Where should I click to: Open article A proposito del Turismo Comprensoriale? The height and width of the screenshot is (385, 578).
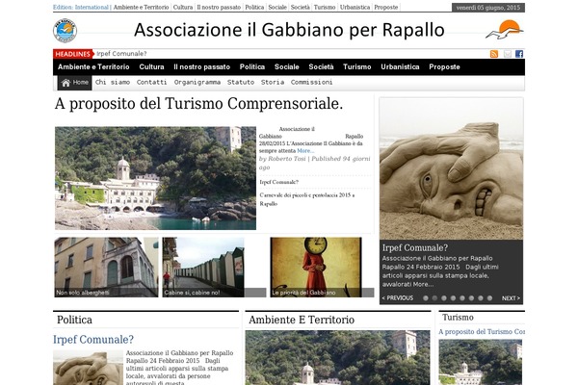pos(198,104)
